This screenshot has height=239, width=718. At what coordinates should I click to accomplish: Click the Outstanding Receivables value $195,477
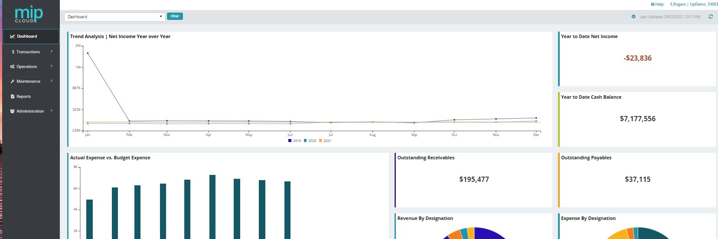(x=474, y=179)
